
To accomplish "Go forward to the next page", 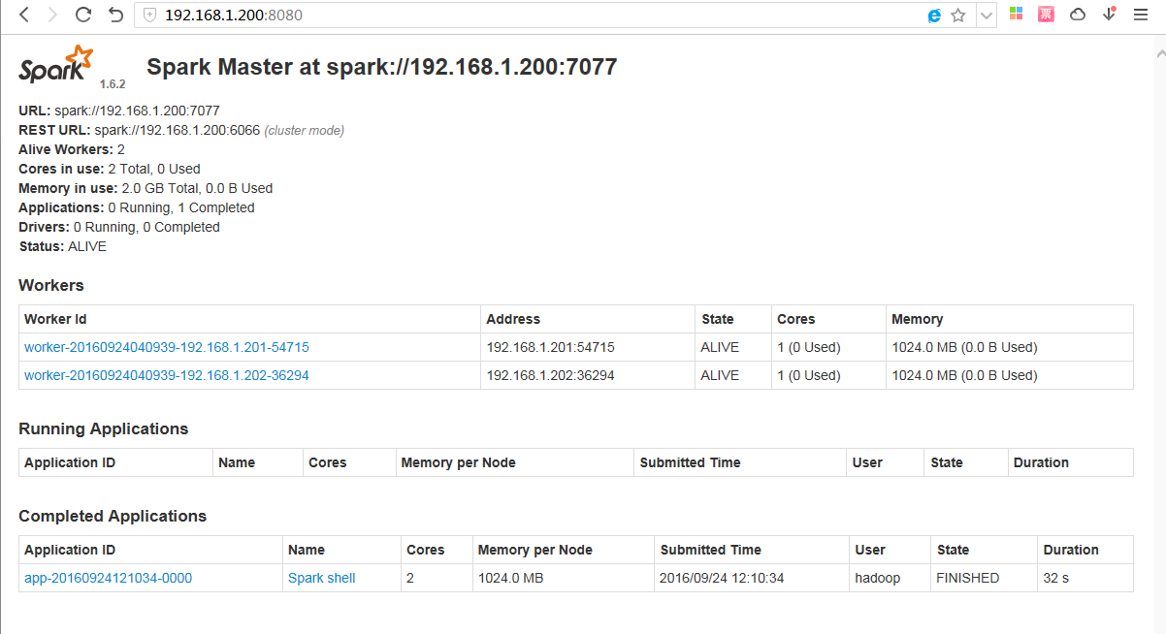I will click(x=53, y=15).
